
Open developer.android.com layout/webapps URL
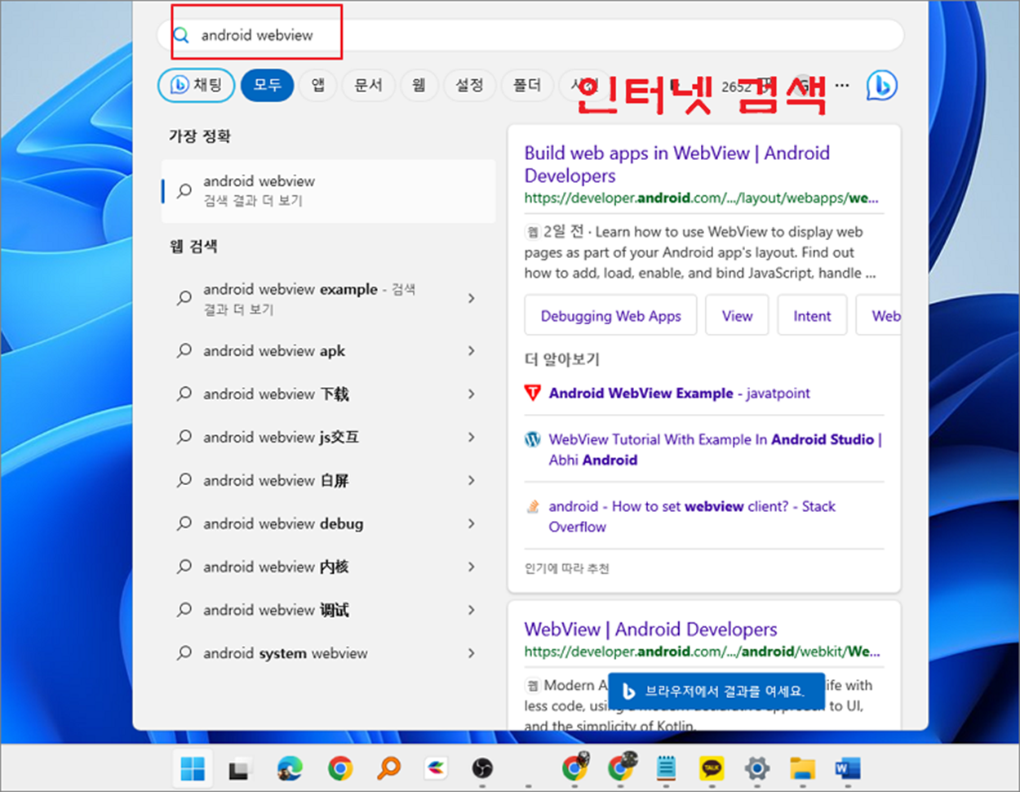(702, 198)
